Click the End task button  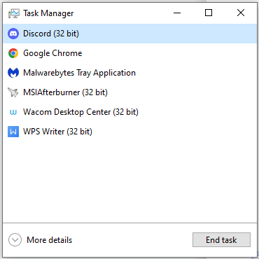221,239
